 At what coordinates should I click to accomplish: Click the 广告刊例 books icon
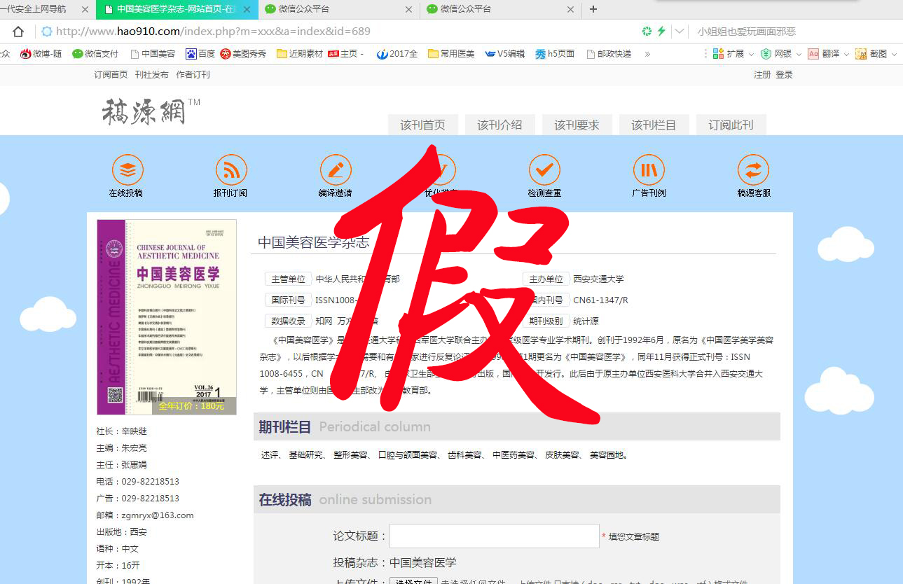(649, 169)
